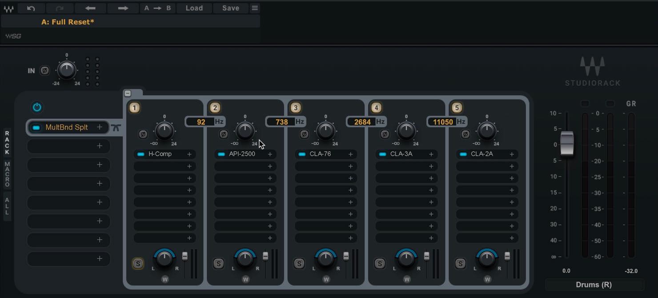Invert phase on band 4
This screenshot has width=658, height=298.
pos(385,134)
